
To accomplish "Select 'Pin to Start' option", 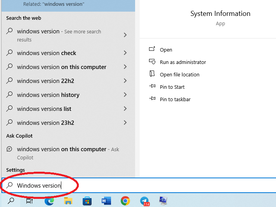I will 172,87.
